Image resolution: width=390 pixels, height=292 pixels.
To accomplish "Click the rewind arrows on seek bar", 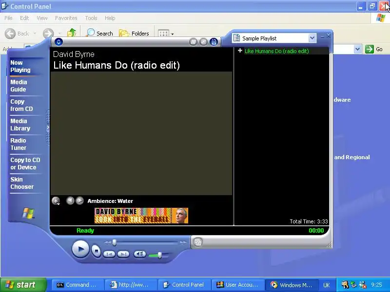I will click(107, 242).
